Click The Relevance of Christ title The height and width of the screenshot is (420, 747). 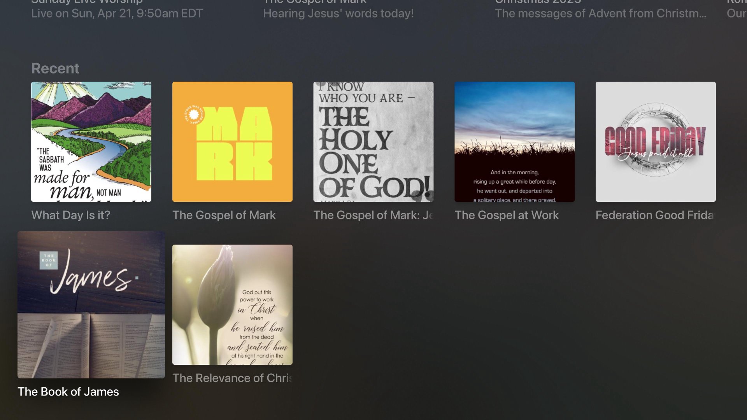pyautogui.click(x=232, y=378)
